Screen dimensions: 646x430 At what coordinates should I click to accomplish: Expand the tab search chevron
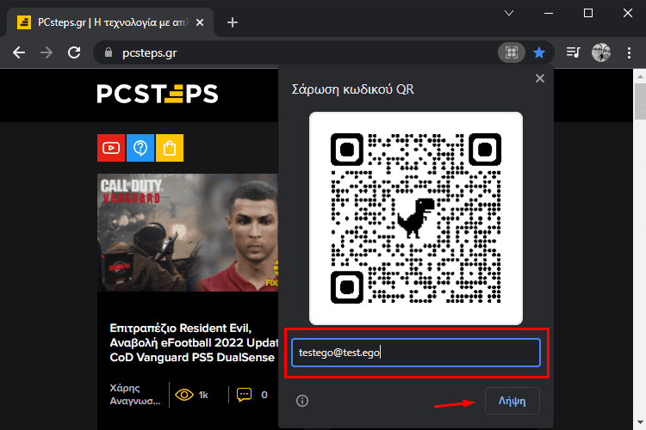point(509,13)
